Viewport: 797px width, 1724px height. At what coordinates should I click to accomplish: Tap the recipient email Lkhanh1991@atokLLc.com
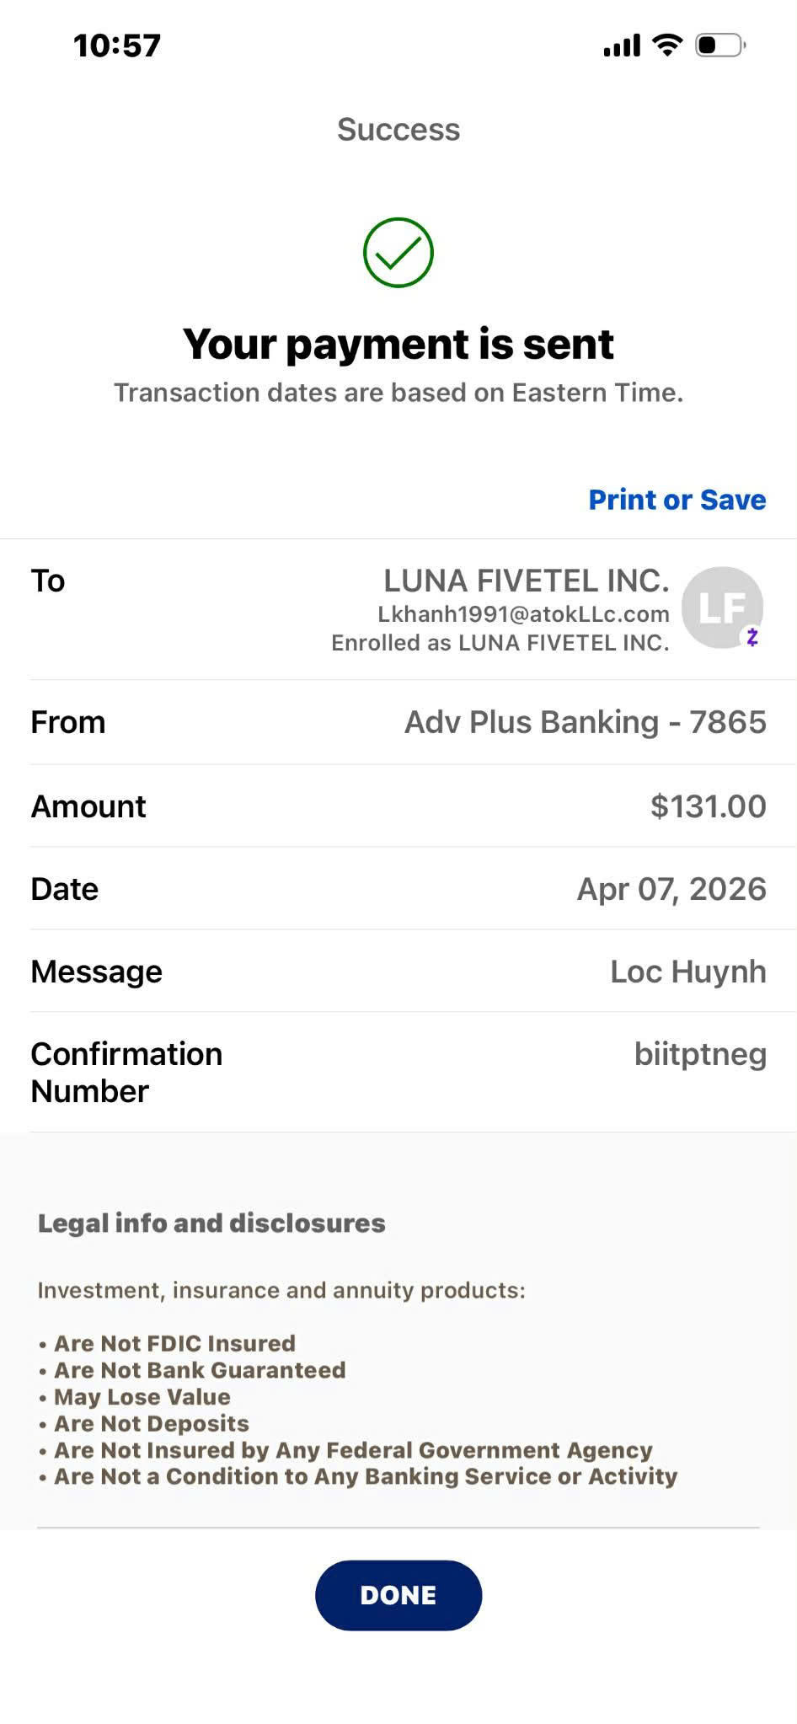(x=523, y=614)
